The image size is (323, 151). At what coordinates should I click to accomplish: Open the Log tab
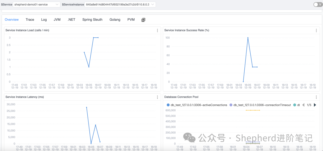pos(44,20)
